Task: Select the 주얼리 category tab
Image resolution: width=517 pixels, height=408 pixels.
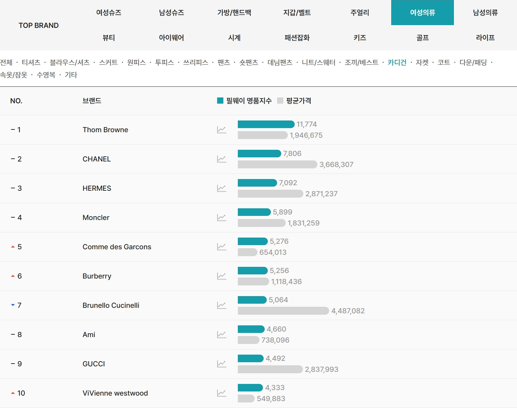Action: [x=359, y=13]
